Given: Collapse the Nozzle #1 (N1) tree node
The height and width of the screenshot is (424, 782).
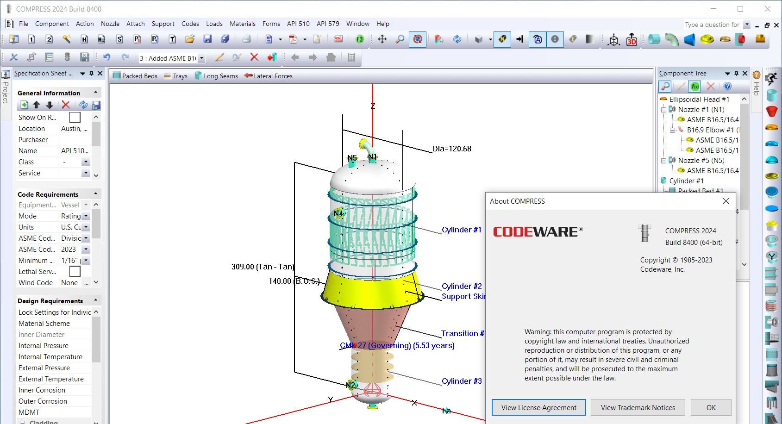Looking at the screenshot, I should coord(663,110).
